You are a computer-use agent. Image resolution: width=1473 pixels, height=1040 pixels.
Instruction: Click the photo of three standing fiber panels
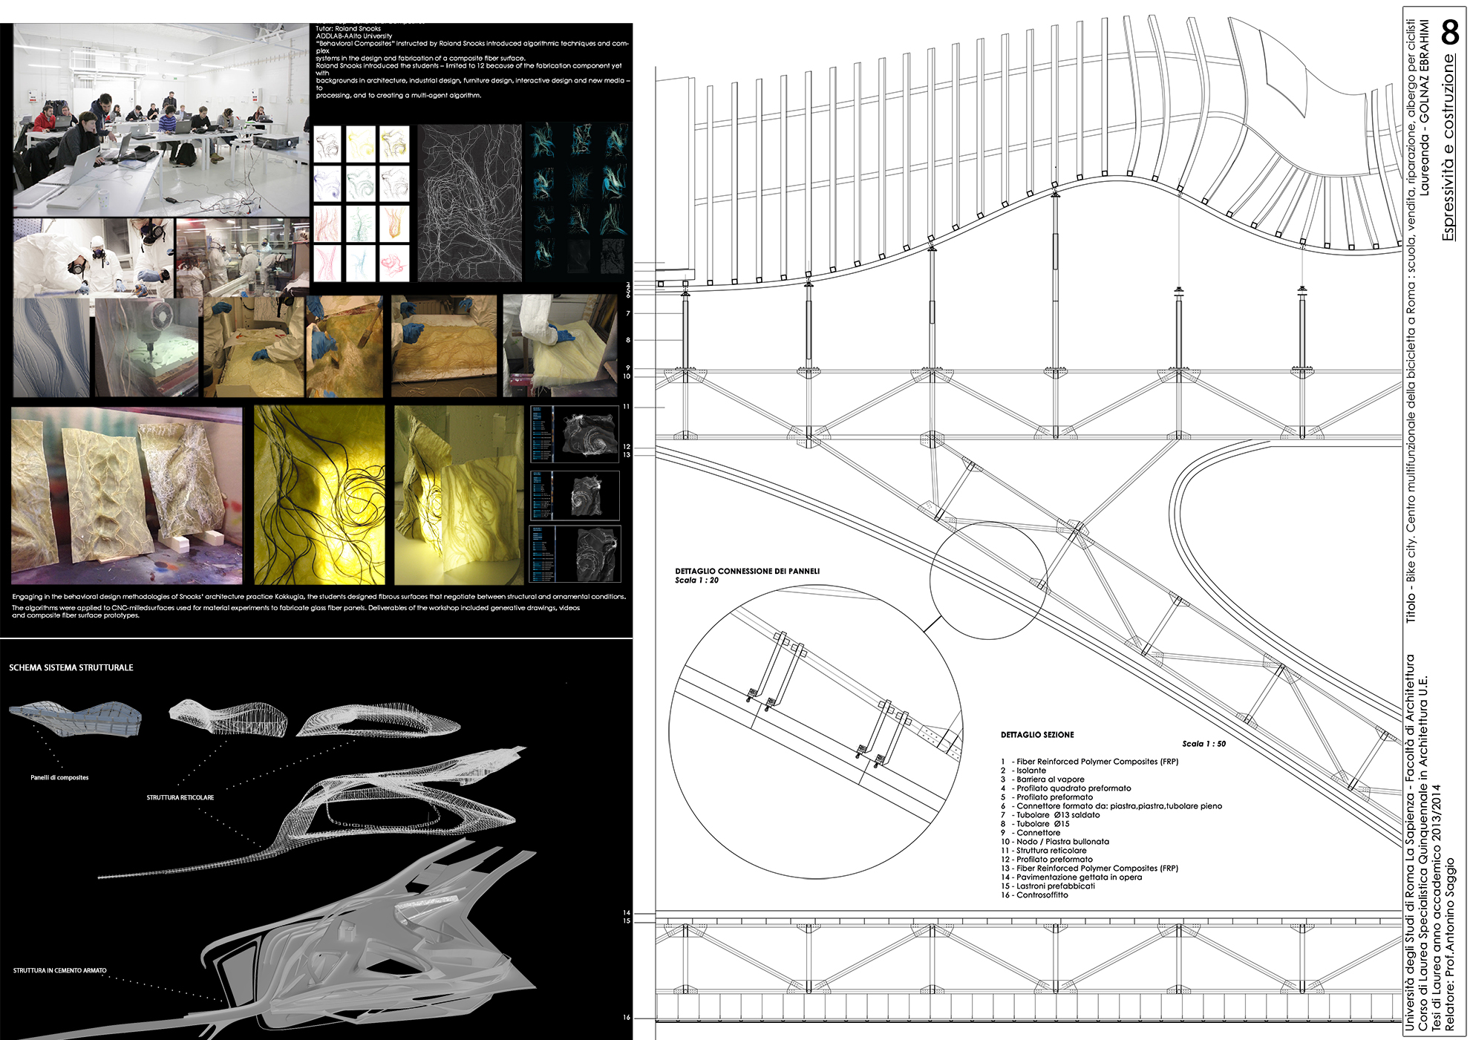pyautogui.click(x=126, y=494)
